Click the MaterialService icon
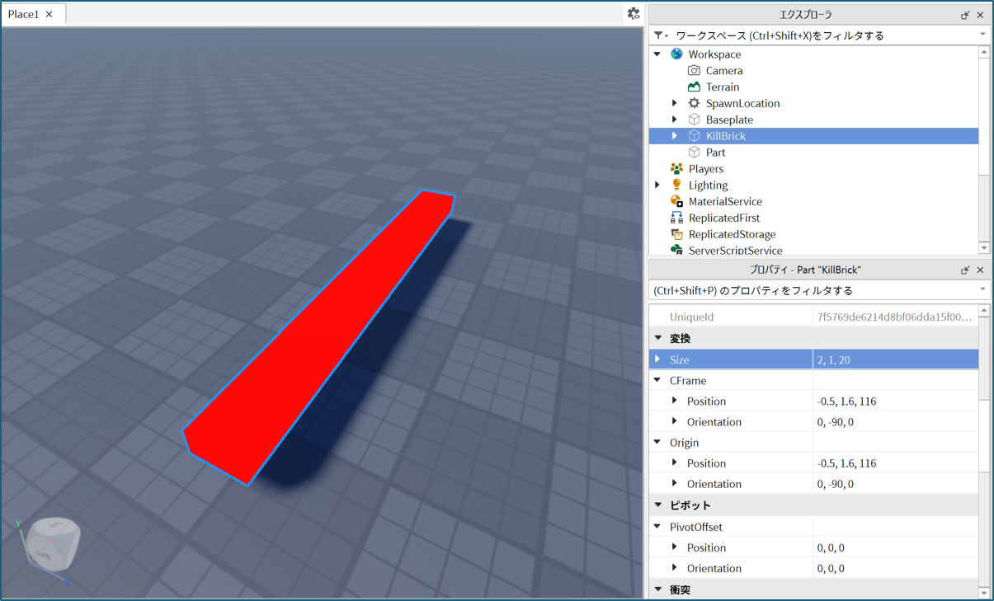994x601 pixels. pos(676,201)
